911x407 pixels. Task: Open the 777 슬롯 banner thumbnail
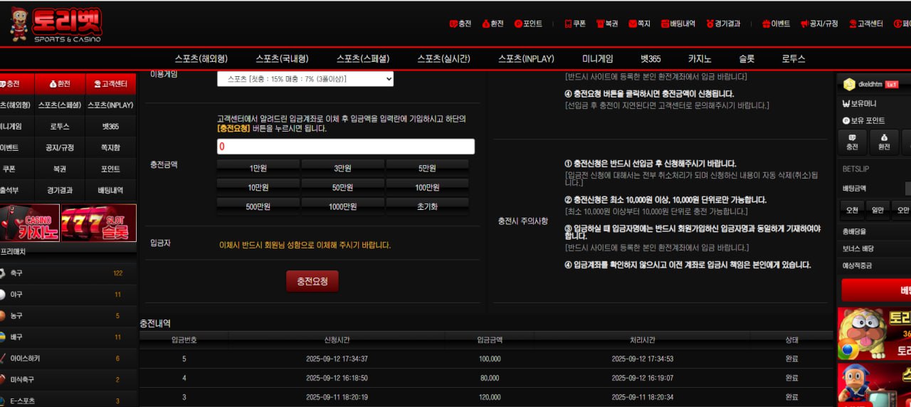98,223
